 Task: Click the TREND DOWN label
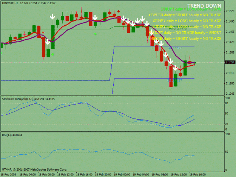point(204,6)
